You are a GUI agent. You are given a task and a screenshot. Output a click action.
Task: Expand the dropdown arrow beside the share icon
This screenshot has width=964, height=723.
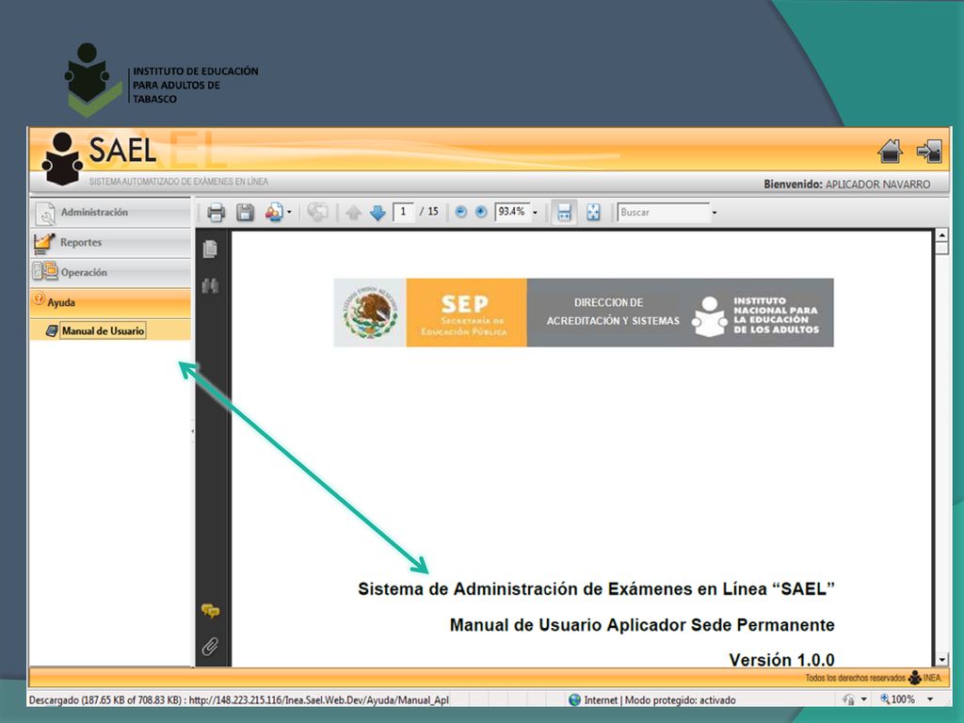point(290,213)
